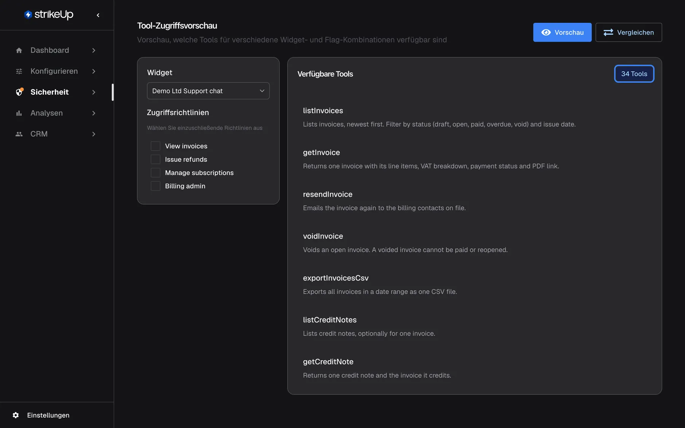This screenshot has height=428, width=685.
Task: Click the Tool-Zugriffsvorschau page title
Action: pyautogui.click(x=177, y=25)
